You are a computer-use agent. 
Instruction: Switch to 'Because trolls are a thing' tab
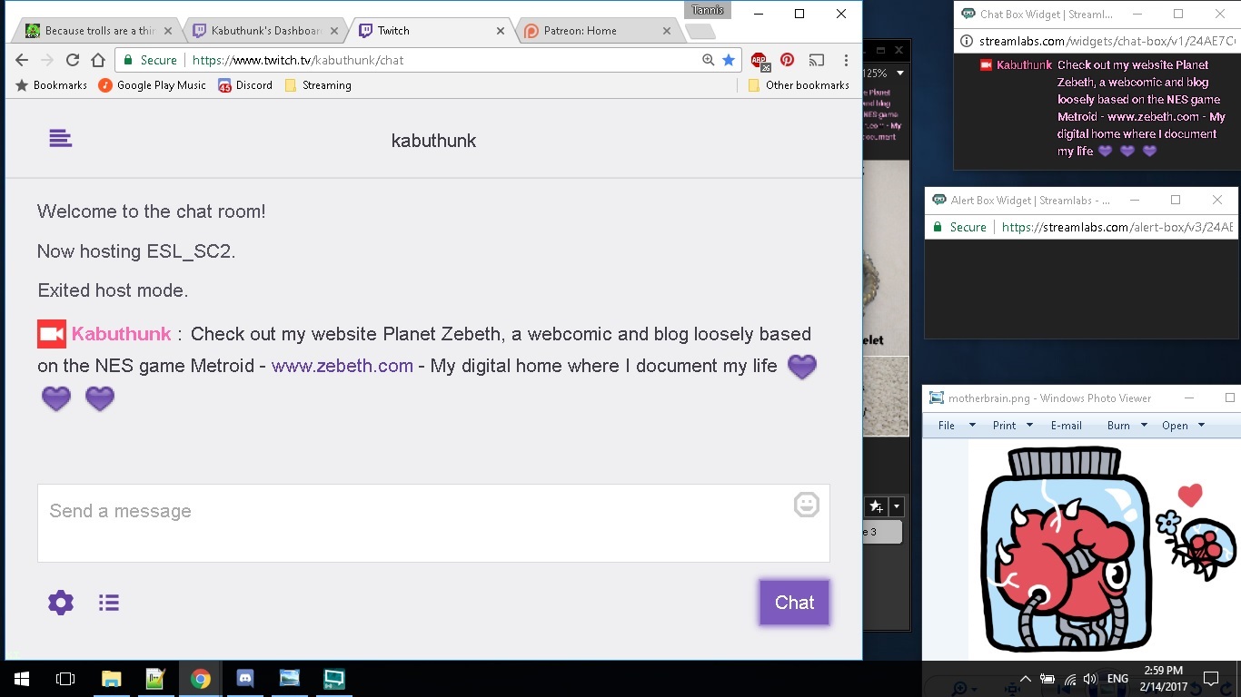pos(99,31)
